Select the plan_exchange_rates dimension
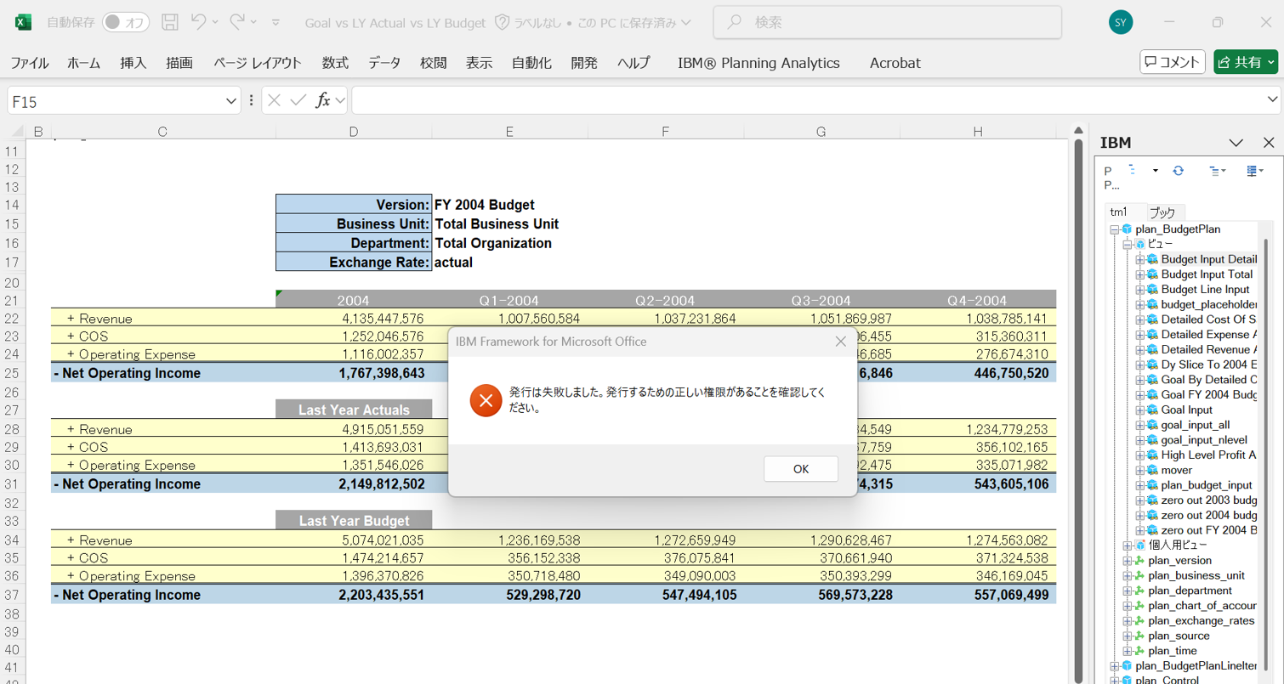Viewport: 1284px width, 684px height. coord(1201,621)
